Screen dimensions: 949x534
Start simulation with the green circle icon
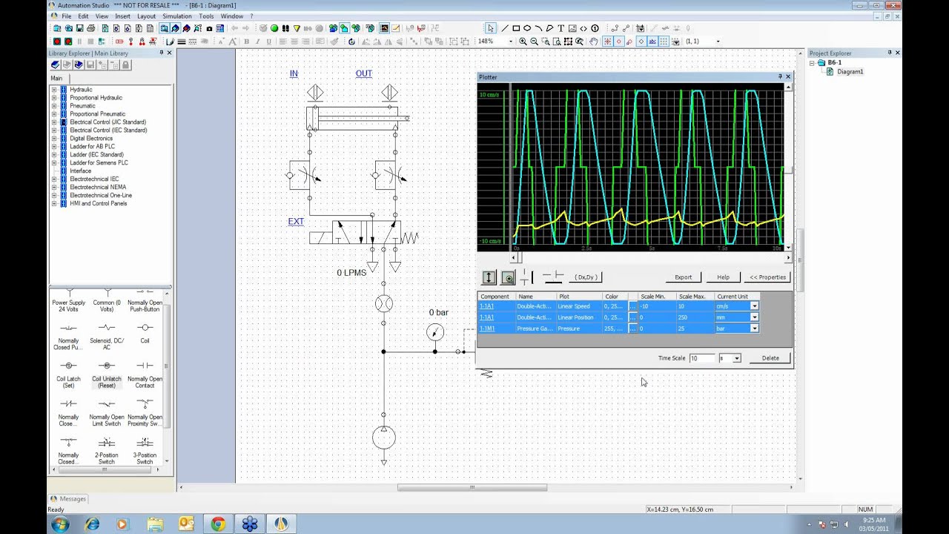(274, 28)
